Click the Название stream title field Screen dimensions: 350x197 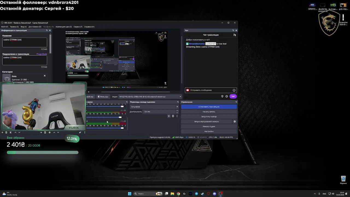pyautogui.click(x=25, y=42)
